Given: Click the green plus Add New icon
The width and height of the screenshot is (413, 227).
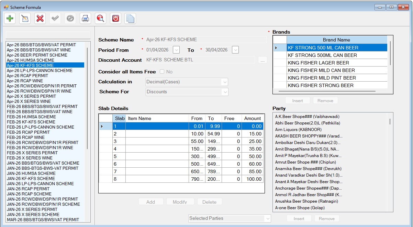Looking at the screenshot, I should [10, 19].
